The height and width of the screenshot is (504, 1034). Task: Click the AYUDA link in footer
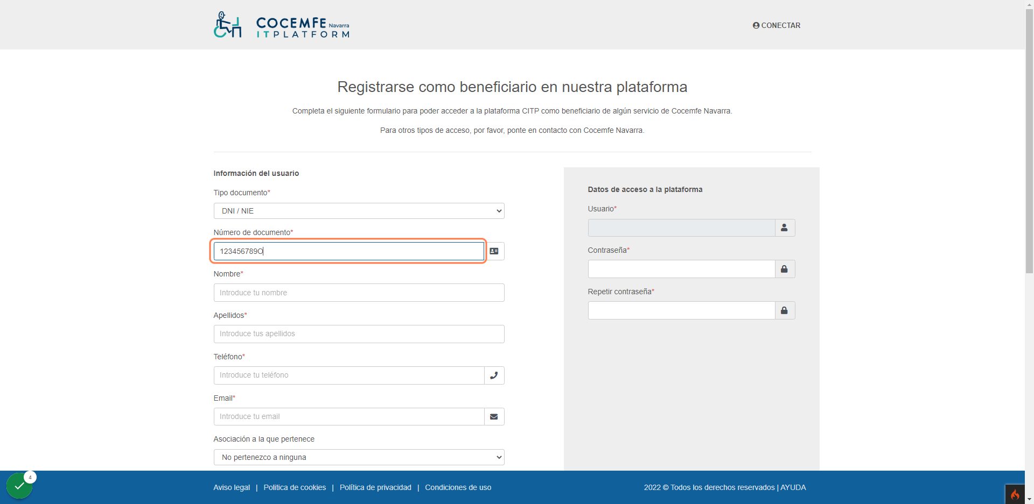pyautogui.click(x=793, y=487)
